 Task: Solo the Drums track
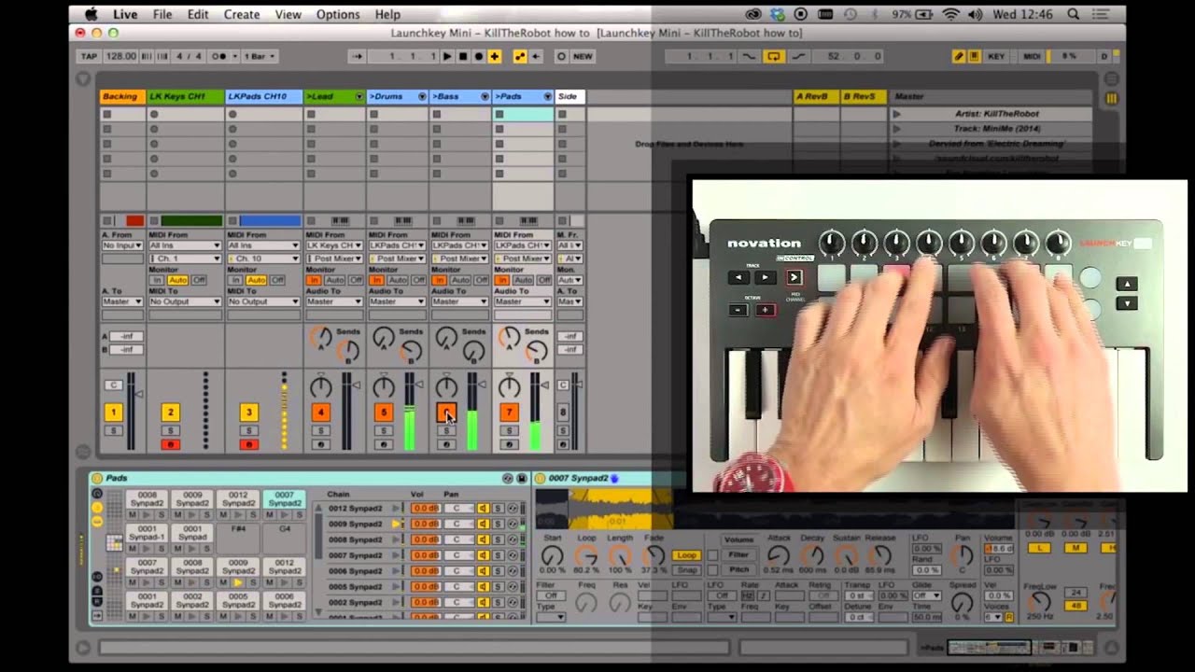(x=383, y=430)
